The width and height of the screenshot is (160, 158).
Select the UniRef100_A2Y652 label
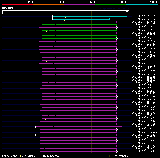click(x=143, y=55)
